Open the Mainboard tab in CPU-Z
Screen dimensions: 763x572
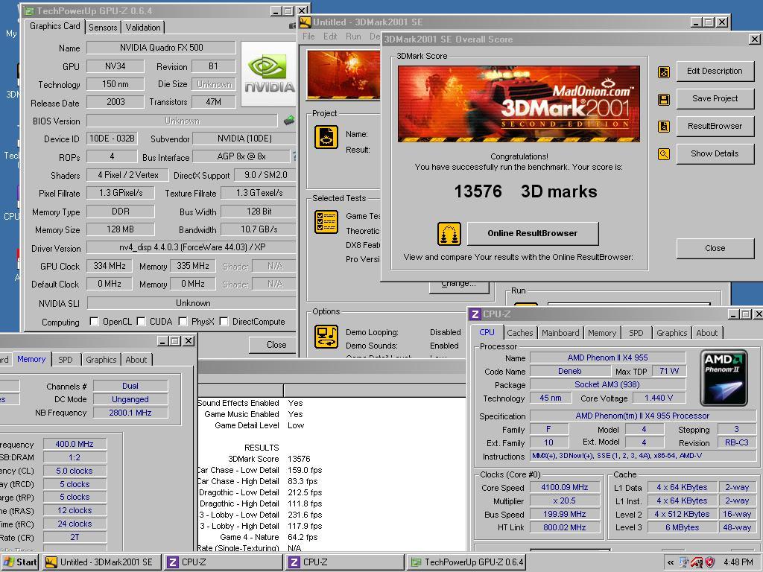560,333
